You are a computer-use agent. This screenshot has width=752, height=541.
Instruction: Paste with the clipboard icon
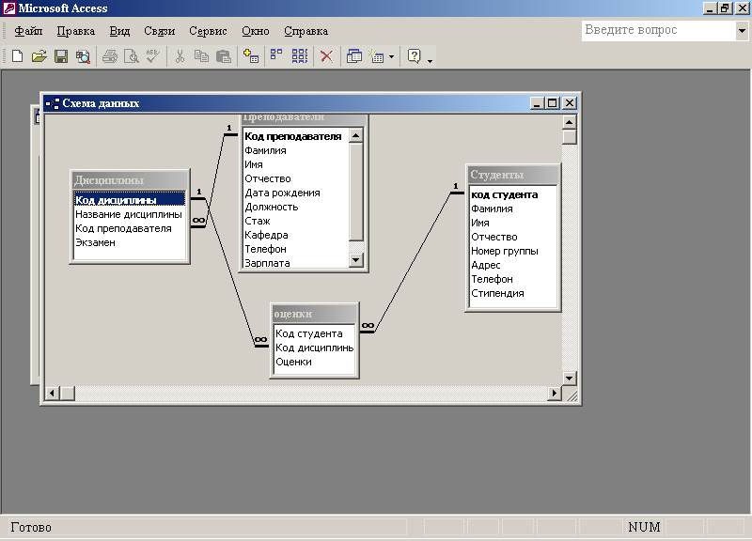click(224, 56)
